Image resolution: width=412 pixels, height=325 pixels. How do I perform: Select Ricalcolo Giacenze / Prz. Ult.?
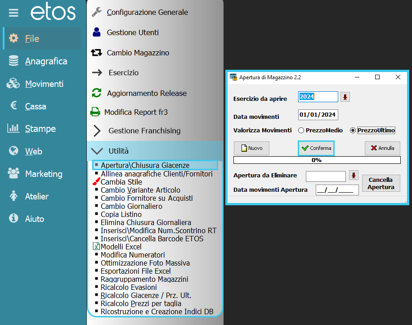point(146,296)
